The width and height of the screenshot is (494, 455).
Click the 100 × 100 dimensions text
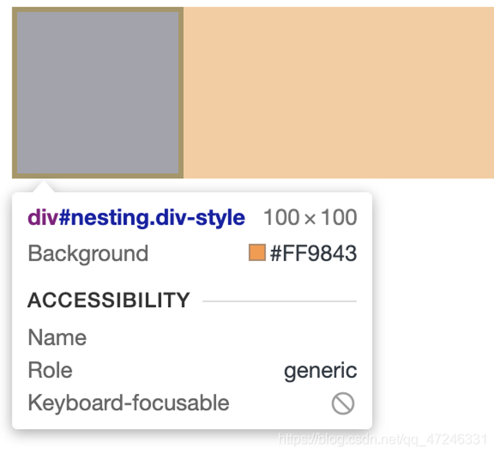310,217
